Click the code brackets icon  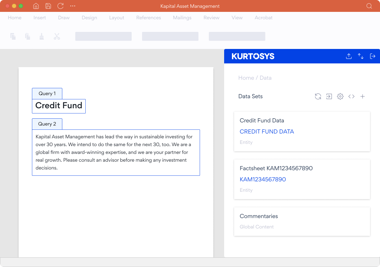pos(351,96)
